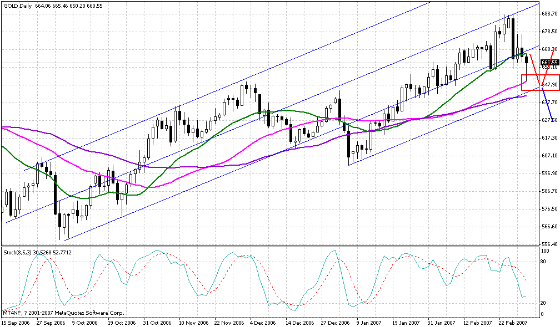The width and height of the screenshot is (560, 327).
Task: Click the 566.60 price axis label
Action: pyautogui.click(x=549, y=227)
